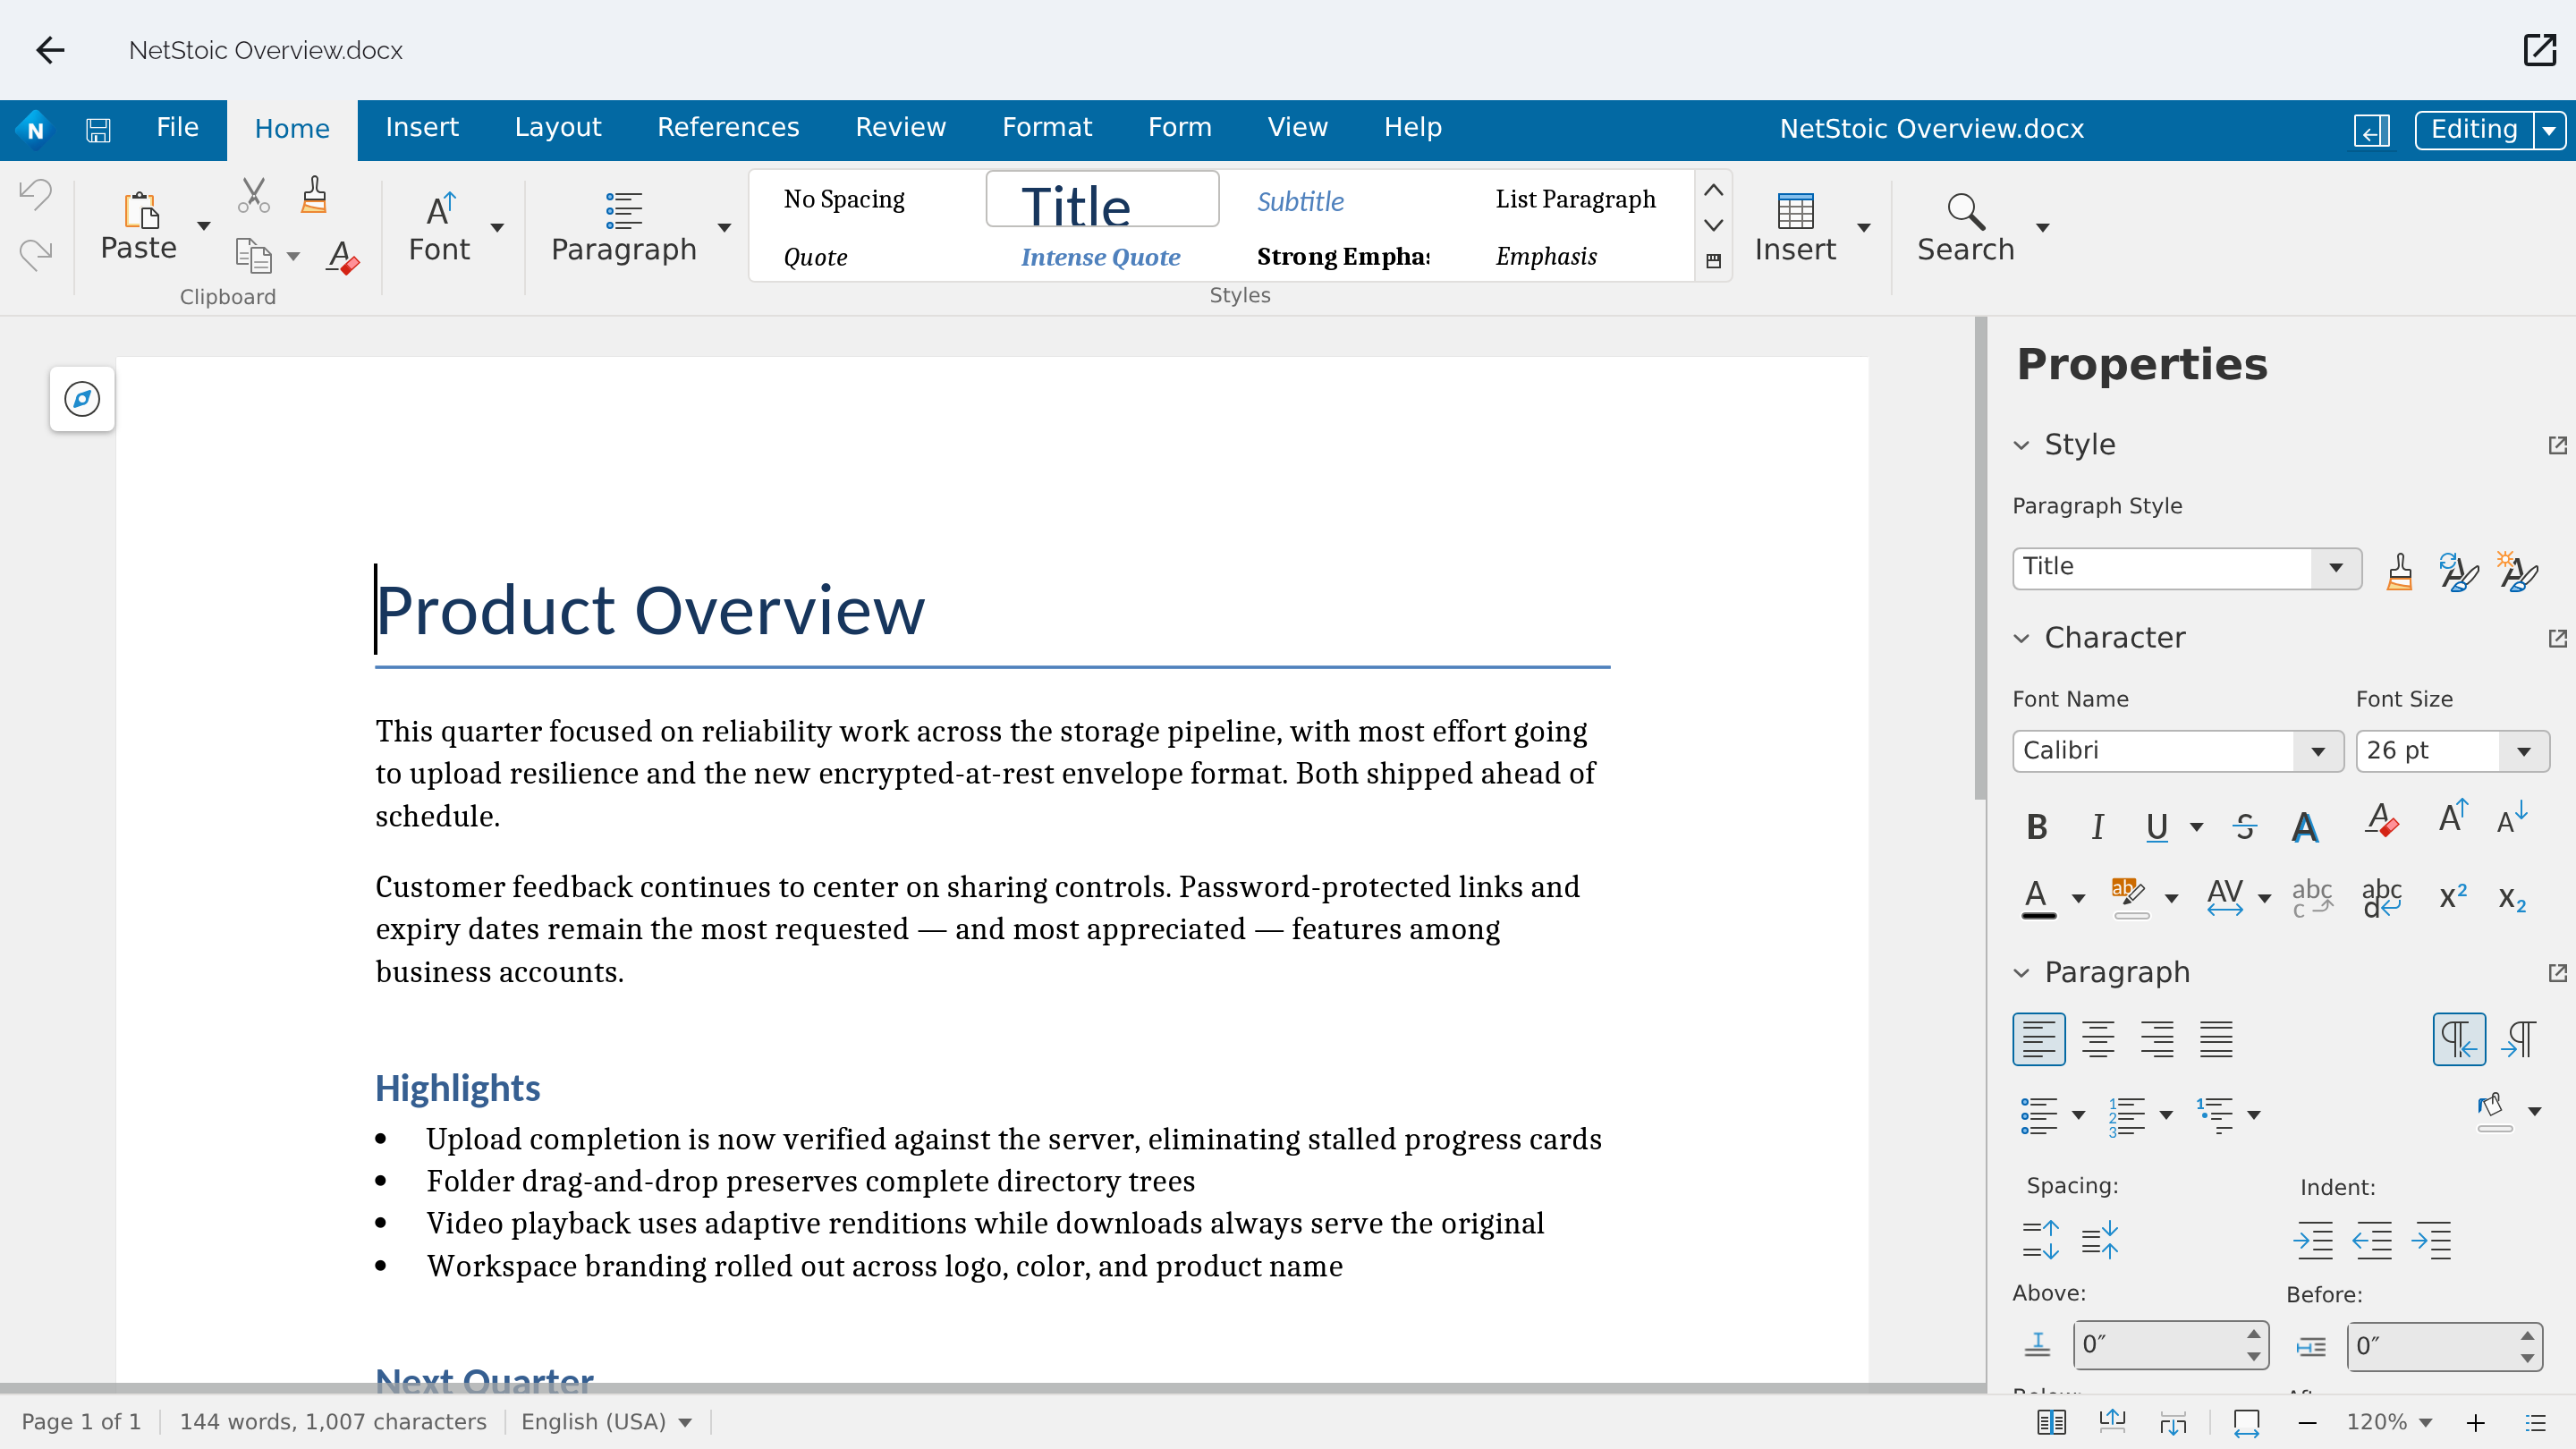Apply Subscript in Character panel

2512,897
